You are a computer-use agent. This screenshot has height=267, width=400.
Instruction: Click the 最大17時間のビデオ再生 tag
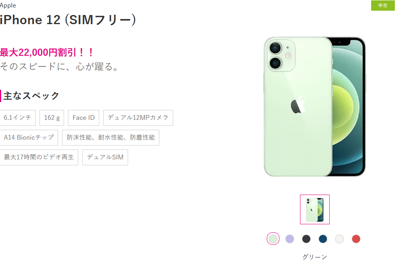tap(38, 157)
